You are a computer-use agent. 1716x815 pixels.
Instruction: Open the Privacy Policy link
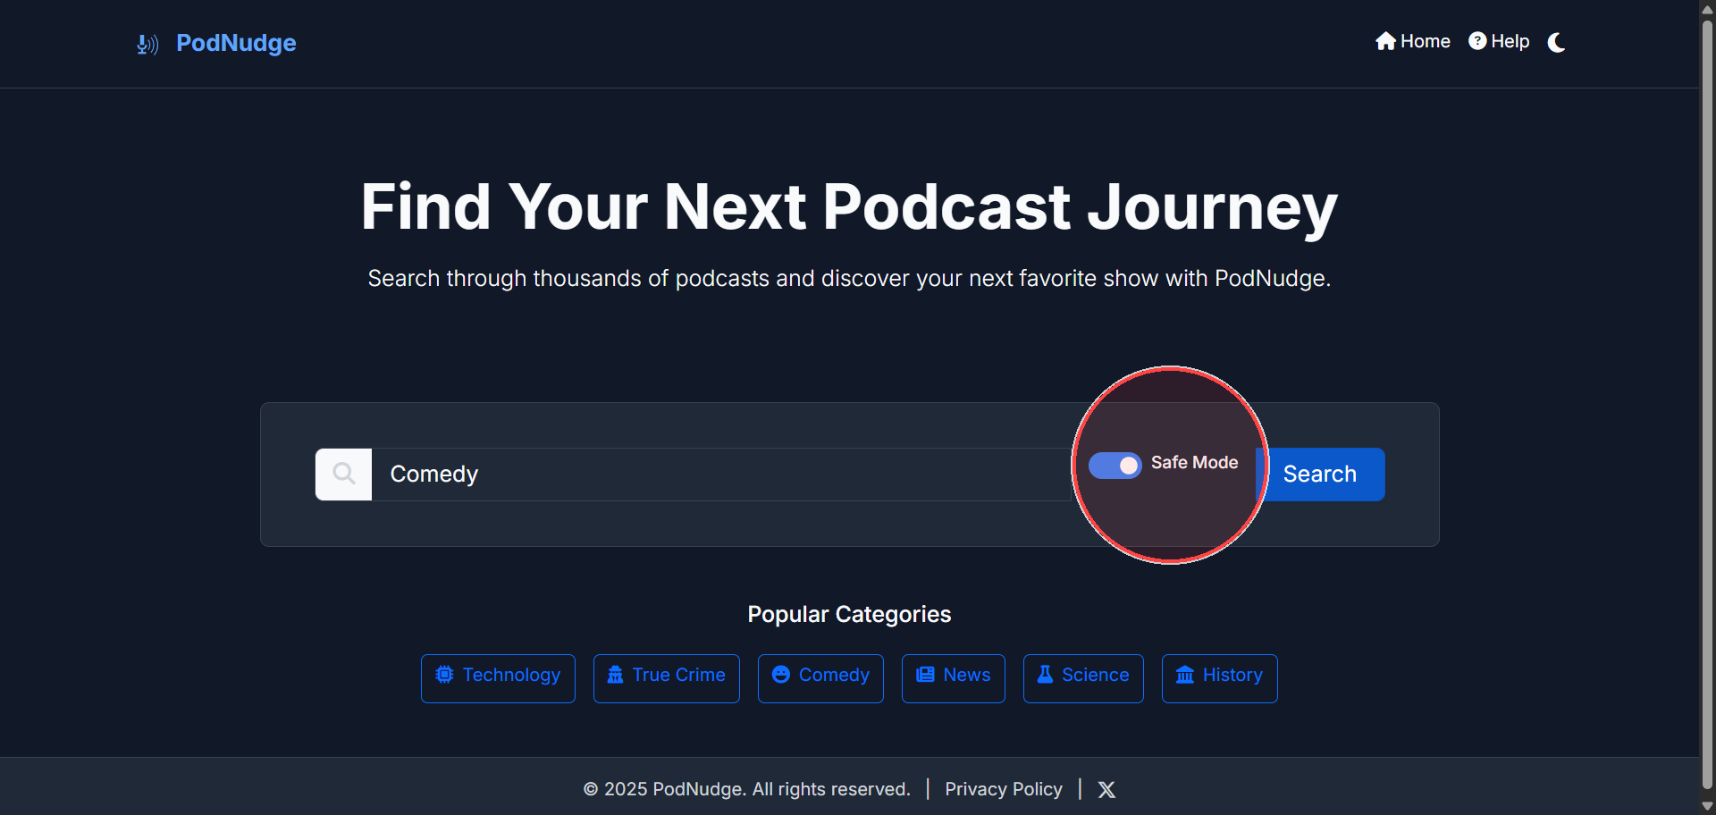click(x=1003, y=789)
